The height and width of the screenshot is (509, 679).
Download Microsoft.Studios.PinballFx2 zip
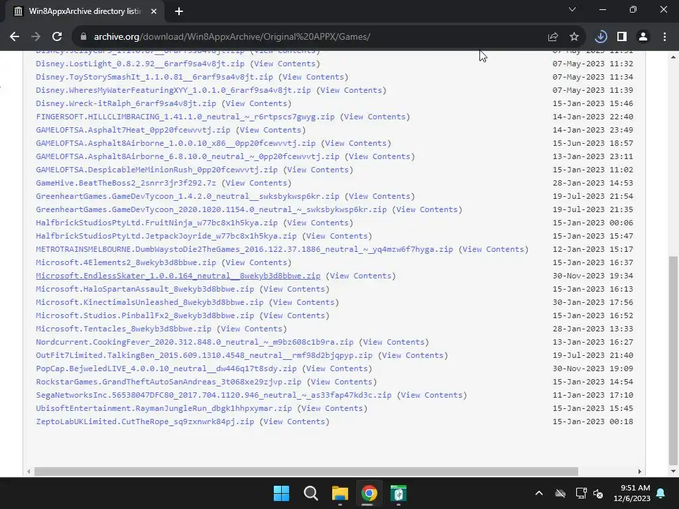[x=145, y=315]
